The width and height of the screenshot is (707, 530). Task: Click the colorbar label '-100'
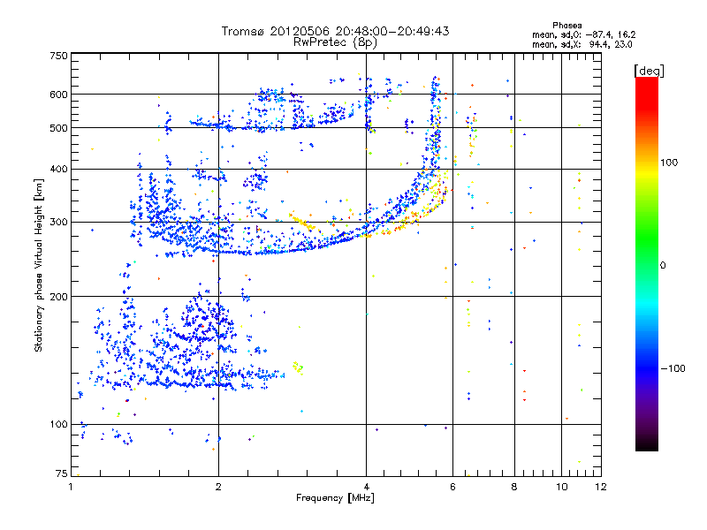(673, 368)
